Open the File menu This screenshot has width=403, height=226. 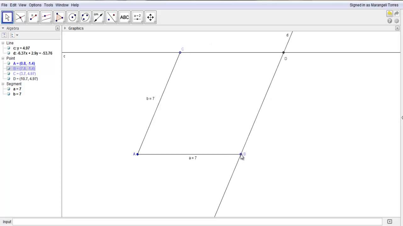click(4, 5)
